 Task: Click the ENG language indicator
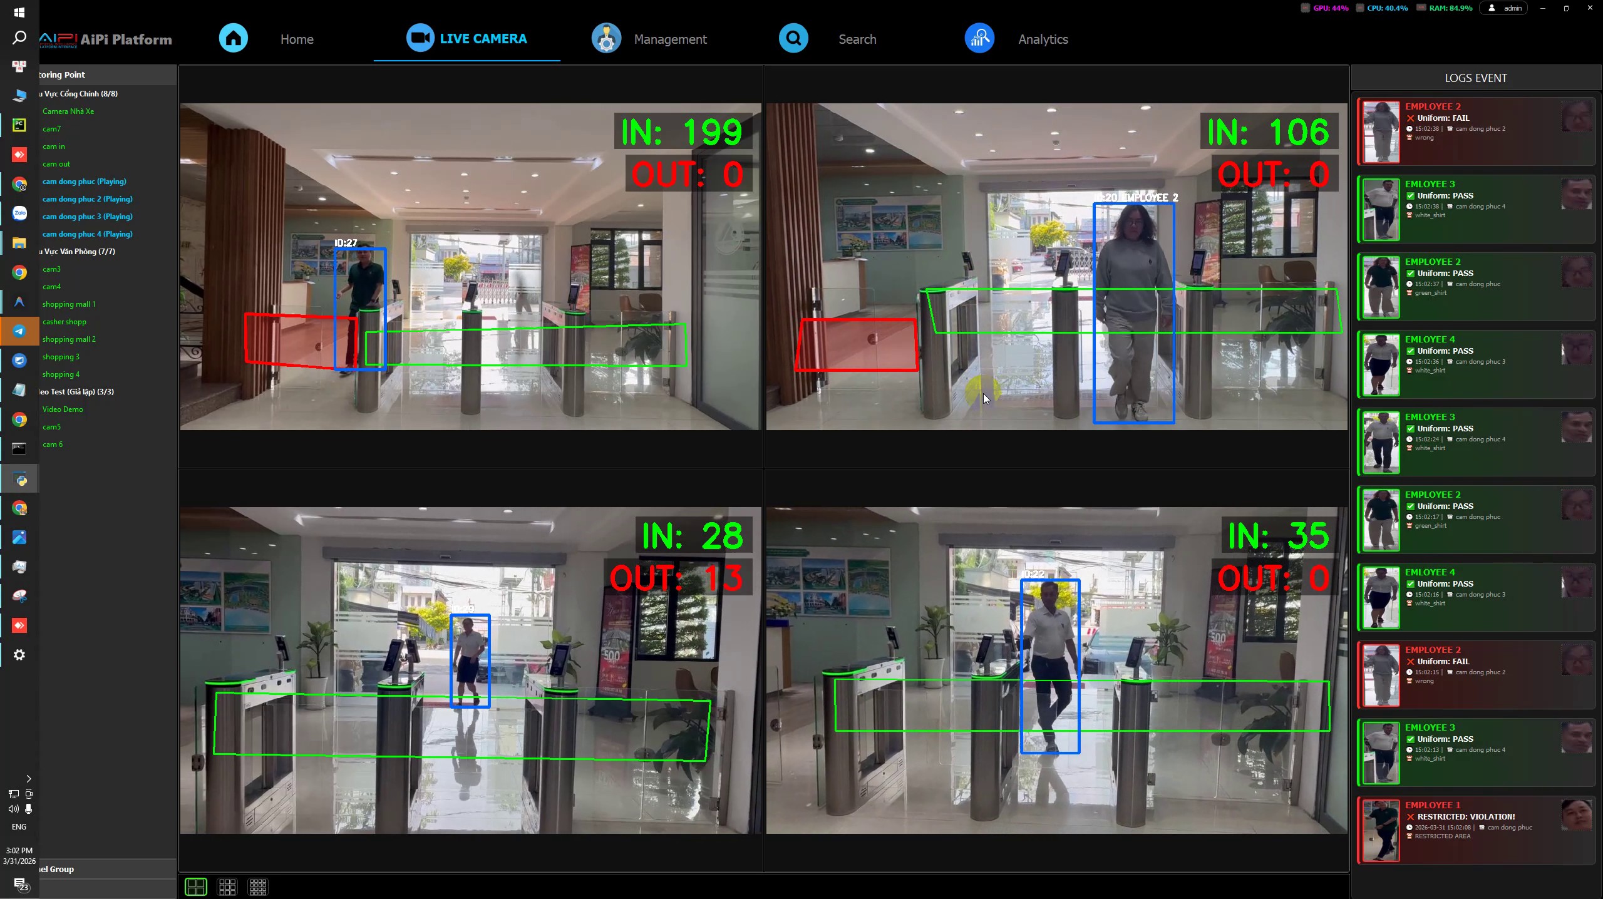click(19, 826)
